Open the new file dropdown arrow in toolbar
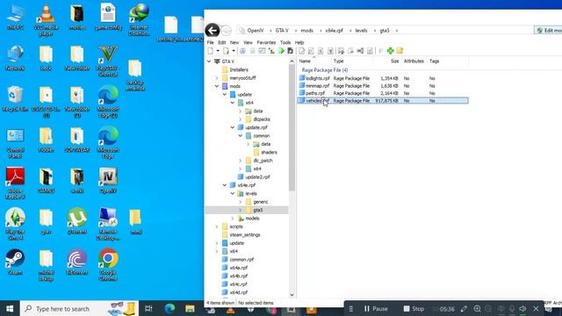The image size is (562, 316). click(x=217, y=51)
